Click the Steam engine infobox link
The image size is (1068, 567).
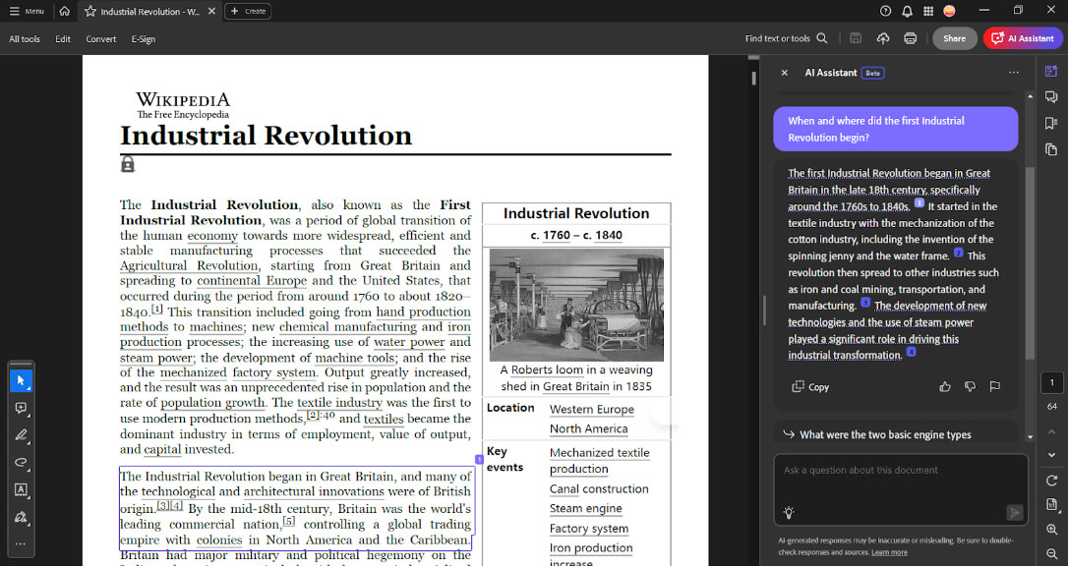pyautogui.click(x=586, y=508)
